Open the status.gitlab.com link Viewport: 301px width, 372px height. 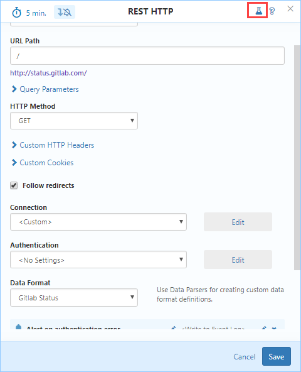pos(48,73)
